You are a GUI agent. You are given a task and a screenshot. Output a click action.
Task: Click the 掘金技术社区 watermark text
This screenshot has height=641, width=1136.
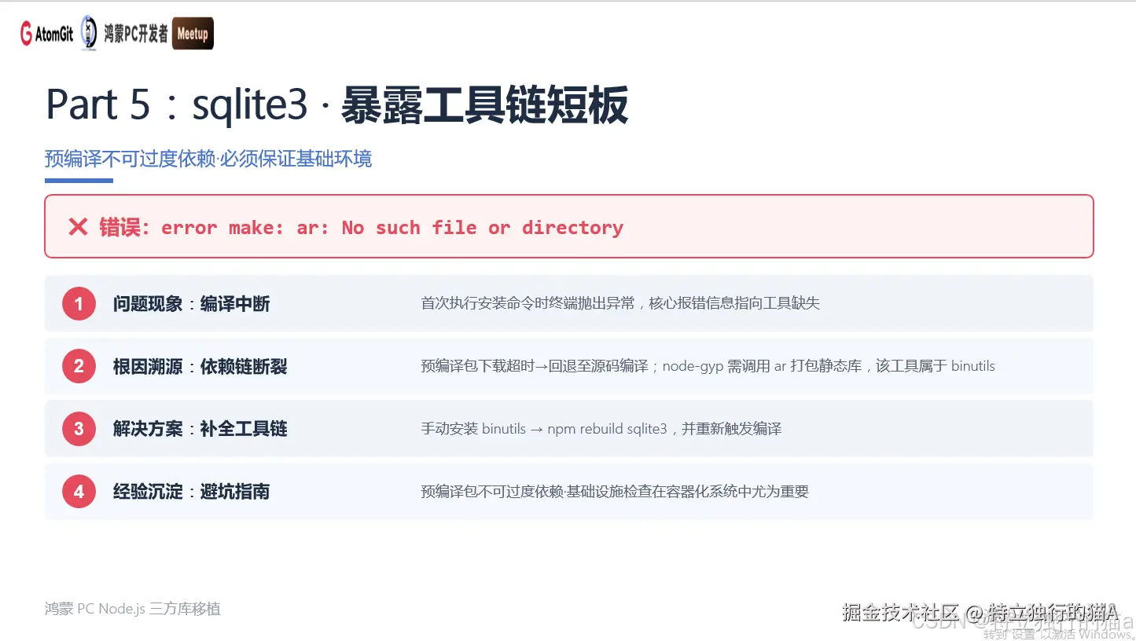tap(980, 613)
